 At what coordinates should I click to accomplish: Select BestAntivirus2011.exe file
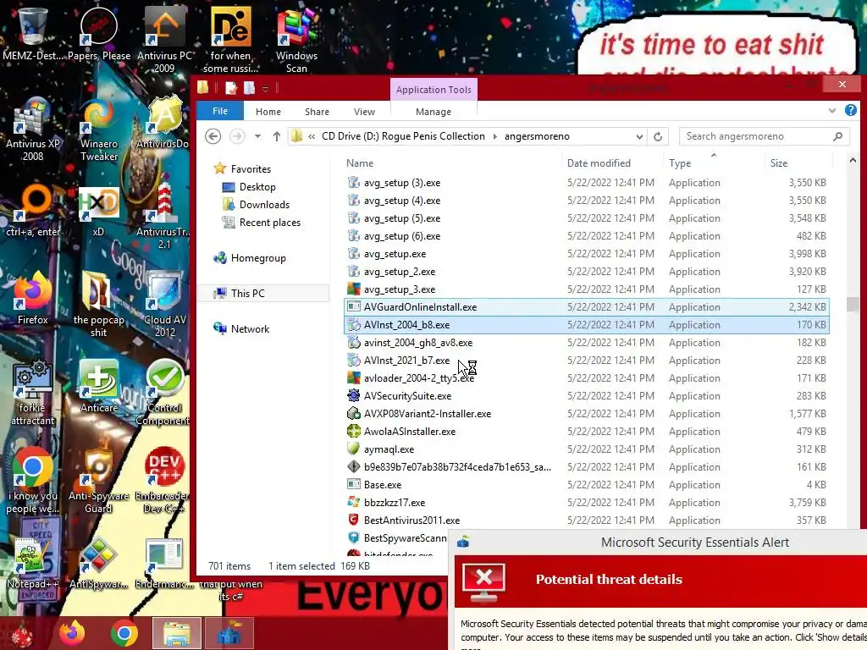(586, 521)
